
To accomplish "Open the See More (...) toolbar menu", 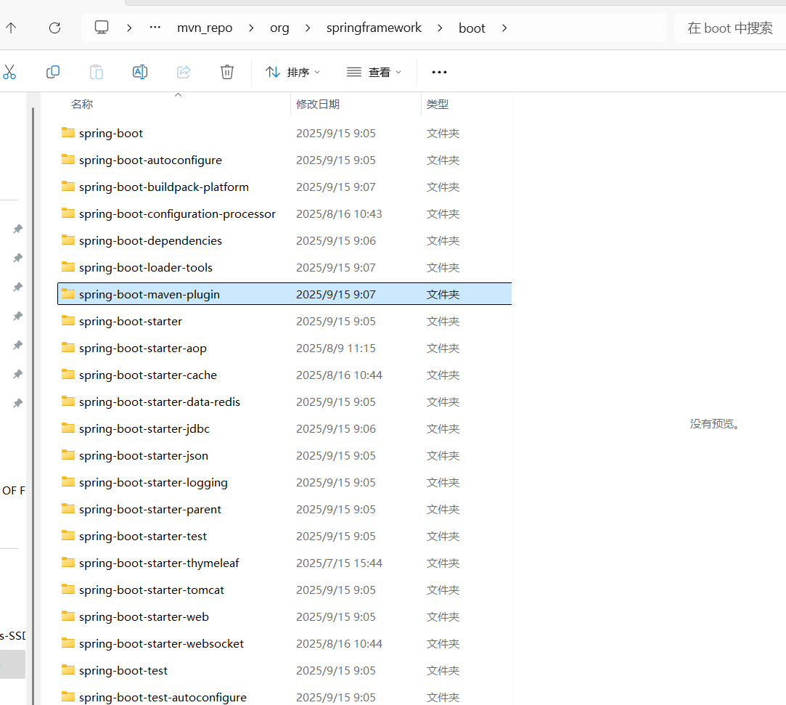I will (x=439, y=72).
